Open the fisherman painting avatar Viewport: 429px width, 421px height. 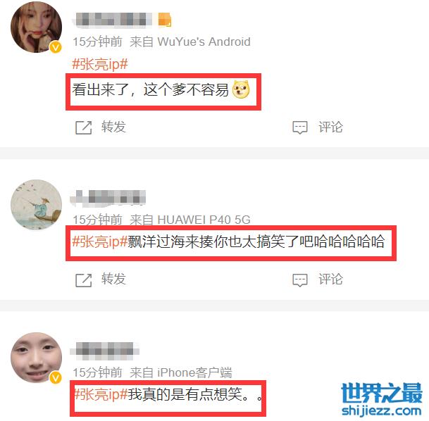pos(36,204)
